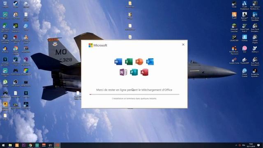This screenshot has width=263, height=148.
Task: Click the 'Merci de rester en ligne' message
Action: tap(134, 90)
